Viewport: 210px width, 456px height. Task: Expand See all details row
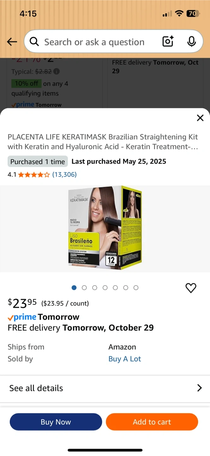pos(105,388)
